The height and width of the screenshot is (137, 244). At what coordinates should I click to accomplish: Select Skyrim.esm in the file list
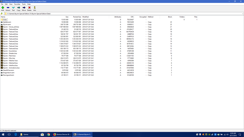click(7, 24)
